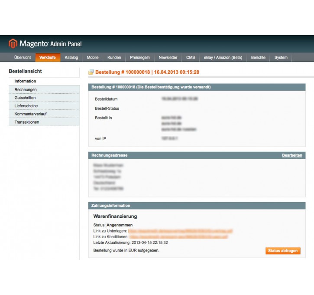Screen dimensions: 314x295
Task: Click the order icon beside Bestellung heading
Action: point(91,72)
